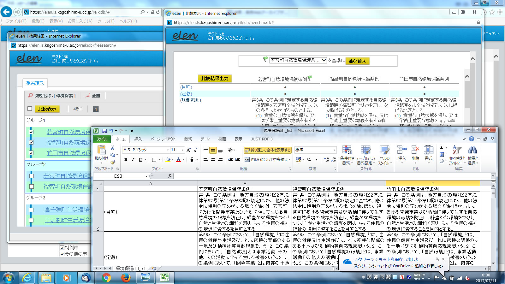The image size is (505, 284).
Task: Apply Italic formatting in Excel
Action: click(x=133, y=160)
